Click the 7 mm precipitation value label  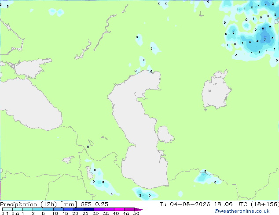point(265,40)
